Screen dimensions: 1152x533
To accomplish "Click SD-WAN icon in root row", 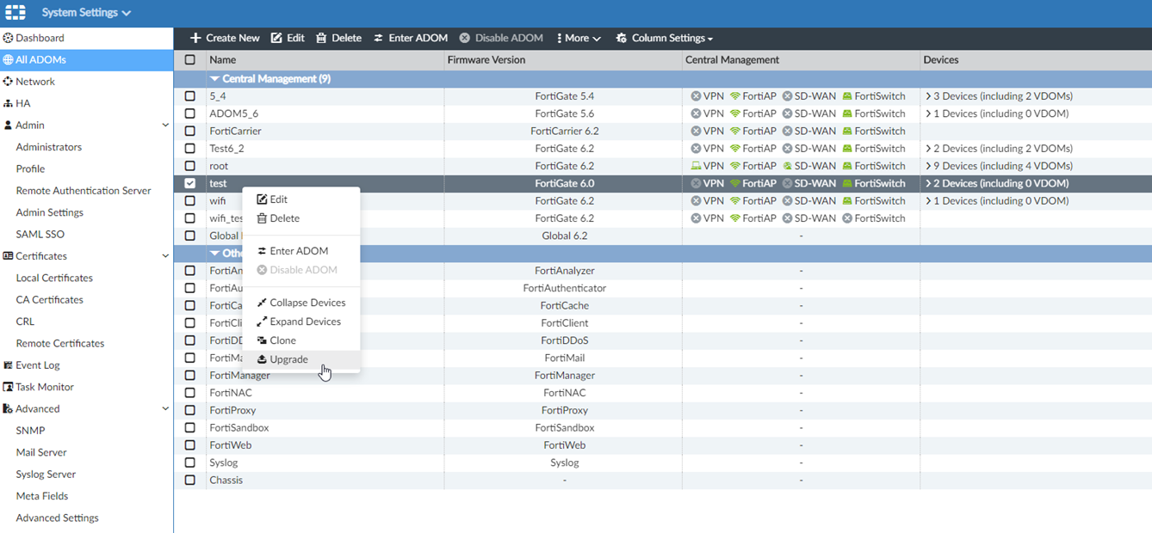I will click(787, 166).
